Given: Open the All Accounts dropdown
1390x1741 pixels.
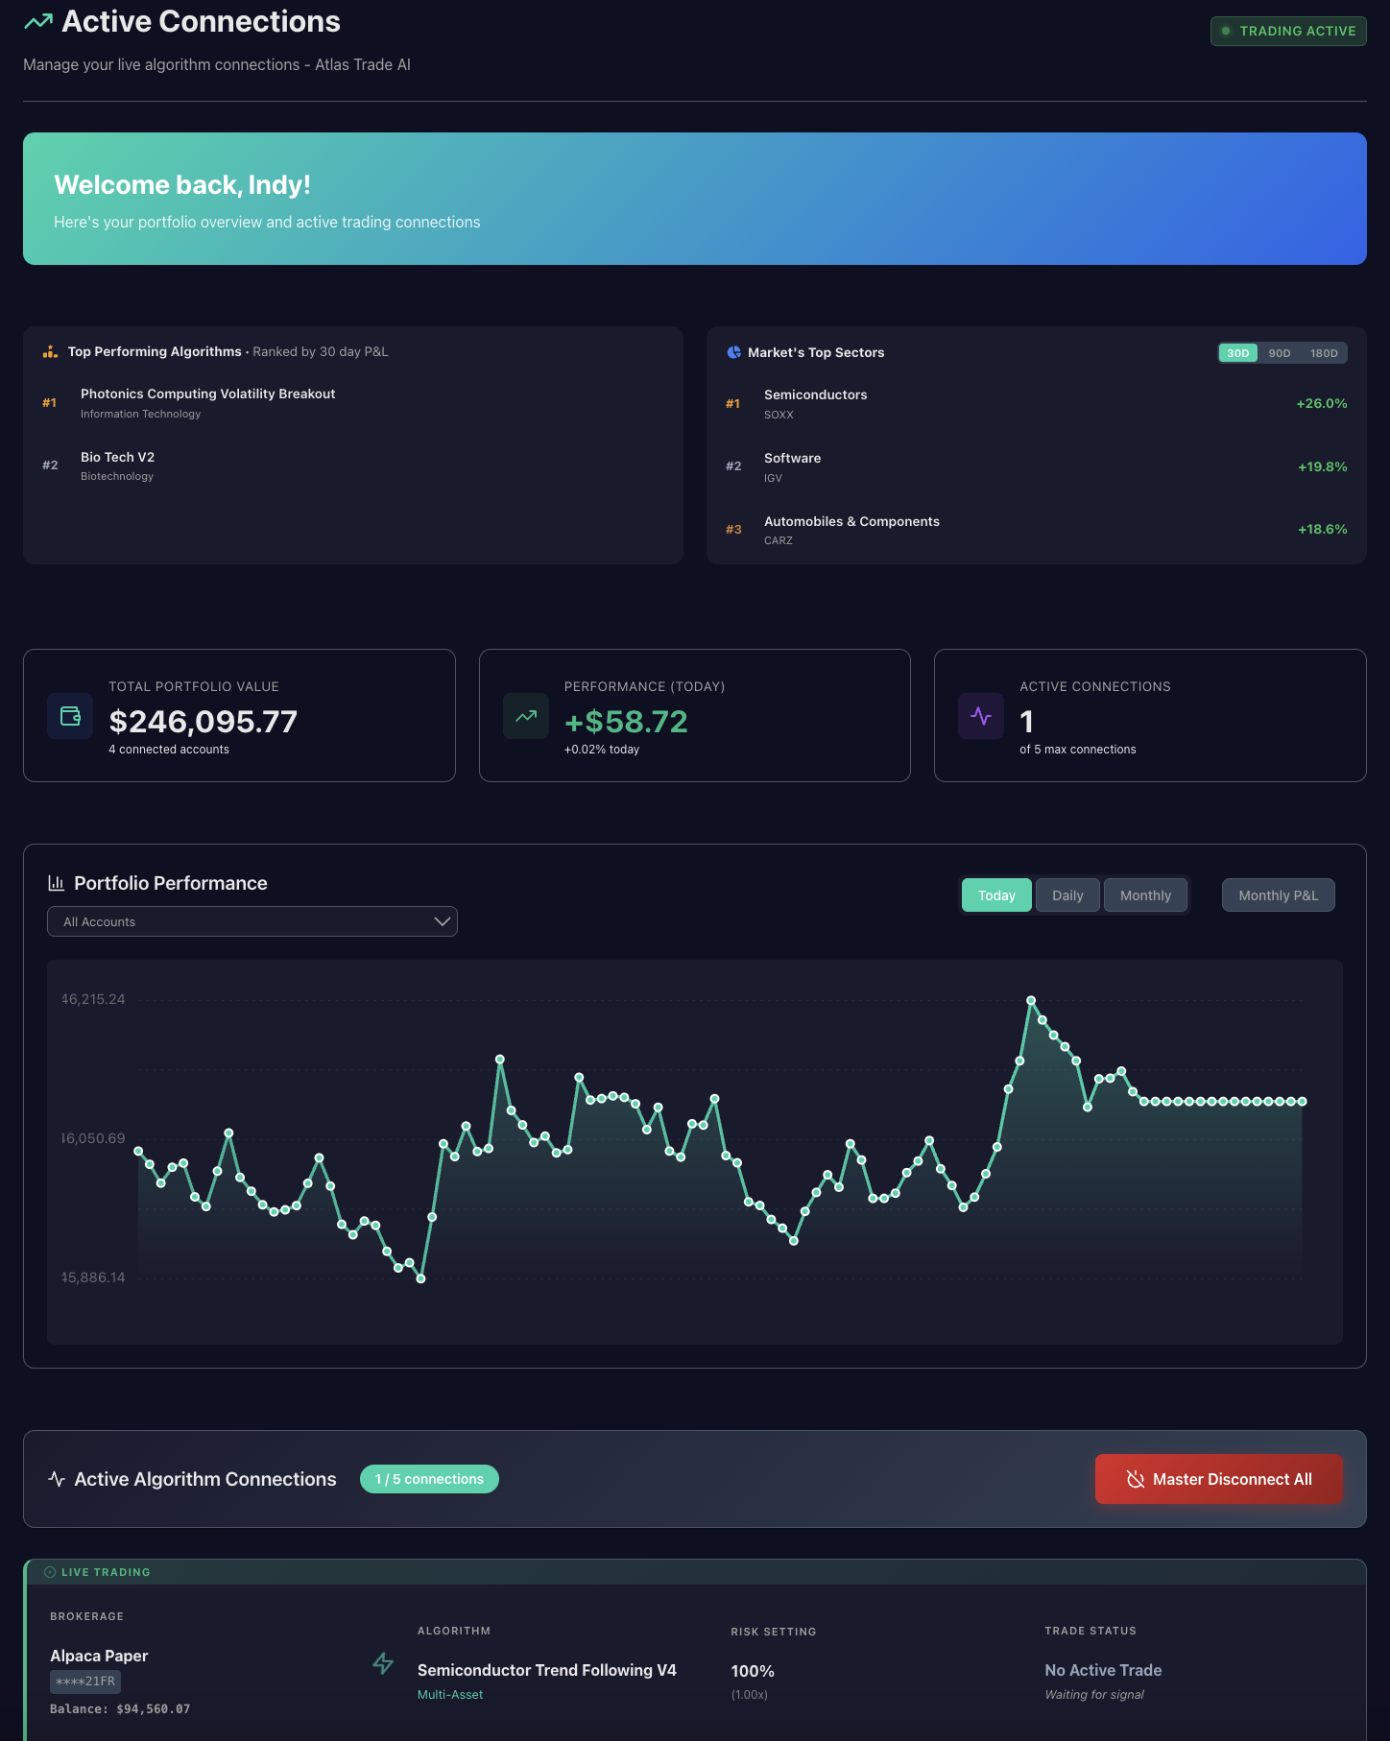Looking at the screenshot, I should [252, 921].
